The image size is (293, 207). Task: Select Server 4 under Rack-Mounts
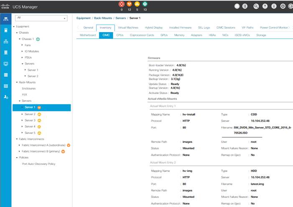click(x=30, y=126)
